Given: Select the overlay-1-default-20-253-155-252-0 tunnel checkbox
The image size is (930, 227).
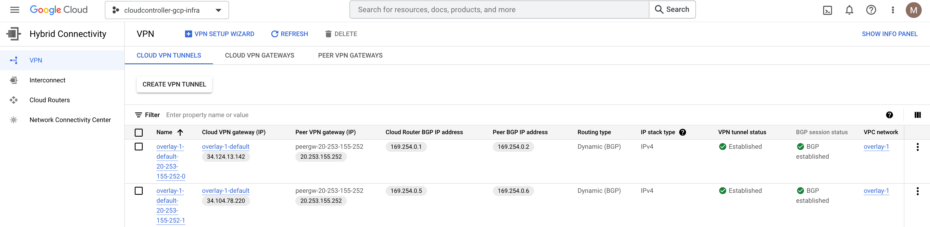Looking at the screenshot, I should [139, 147].
